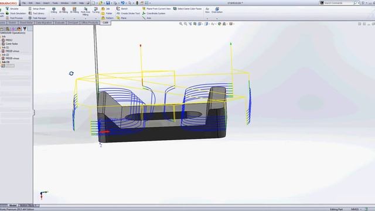Switch to the Evaluate tab

pyautogui.click(x=60, y=22)
